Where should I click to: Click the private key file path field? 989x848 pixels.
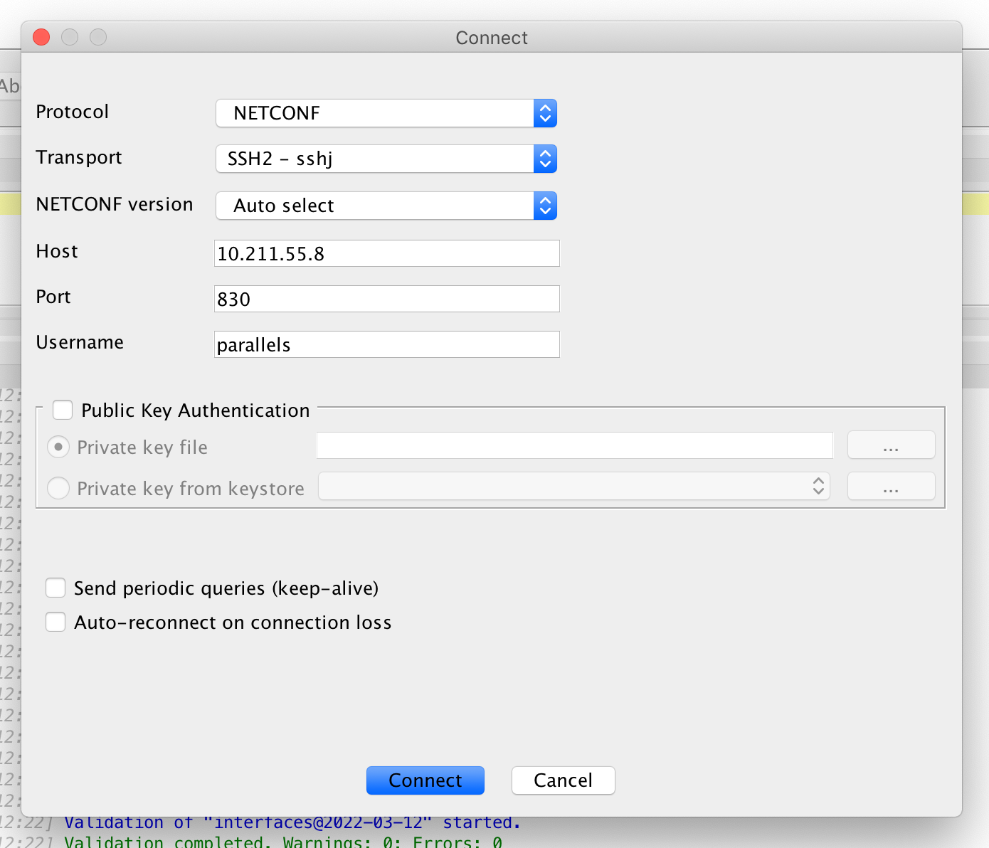tap(573, 445)
